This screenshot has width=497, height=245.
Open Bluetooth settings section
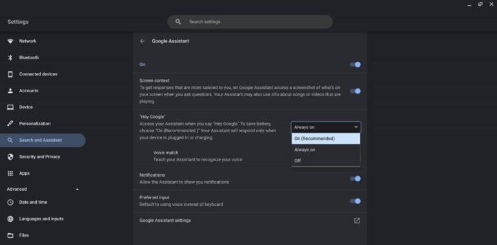pyautogui.click(x=43, y=57)
